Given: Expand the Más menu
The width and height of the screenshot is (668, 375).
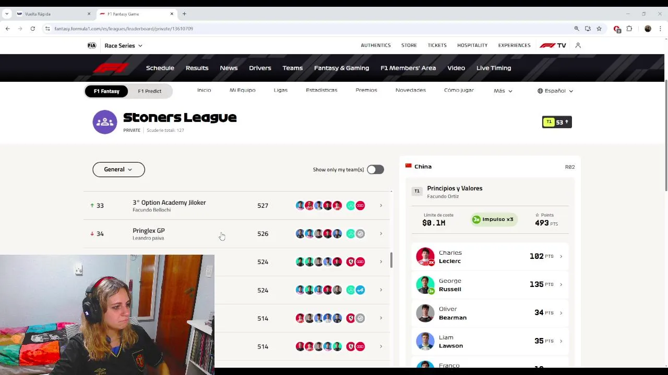Looking at the screenshot, I should [503, 91].
